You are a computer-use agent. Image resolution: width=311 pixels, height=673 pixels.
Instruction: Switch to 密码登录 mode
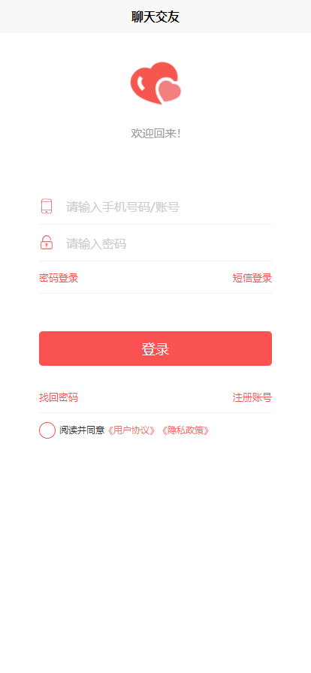(x=59, y=278)
